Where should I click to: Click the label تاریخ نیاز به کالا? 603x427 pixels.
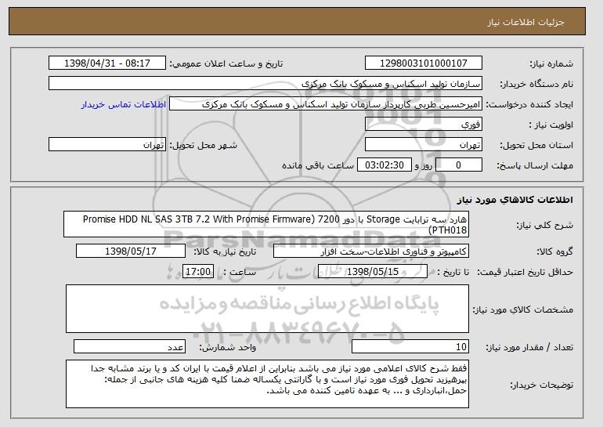[x=225, y=251]
